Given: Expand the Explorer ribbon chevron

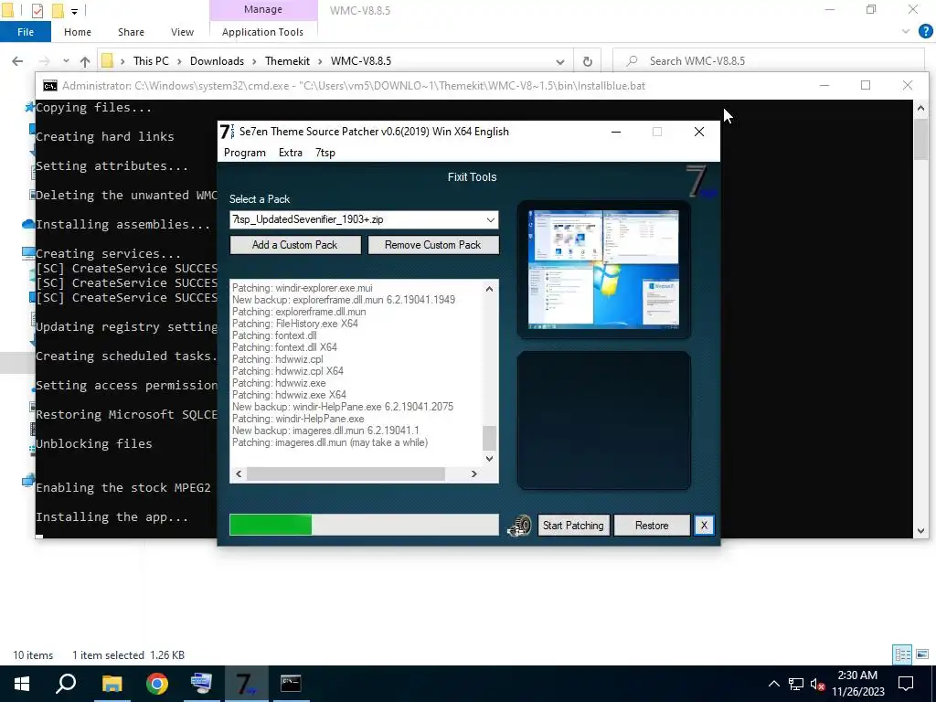Looking at the screenshot, I should 906,32.
